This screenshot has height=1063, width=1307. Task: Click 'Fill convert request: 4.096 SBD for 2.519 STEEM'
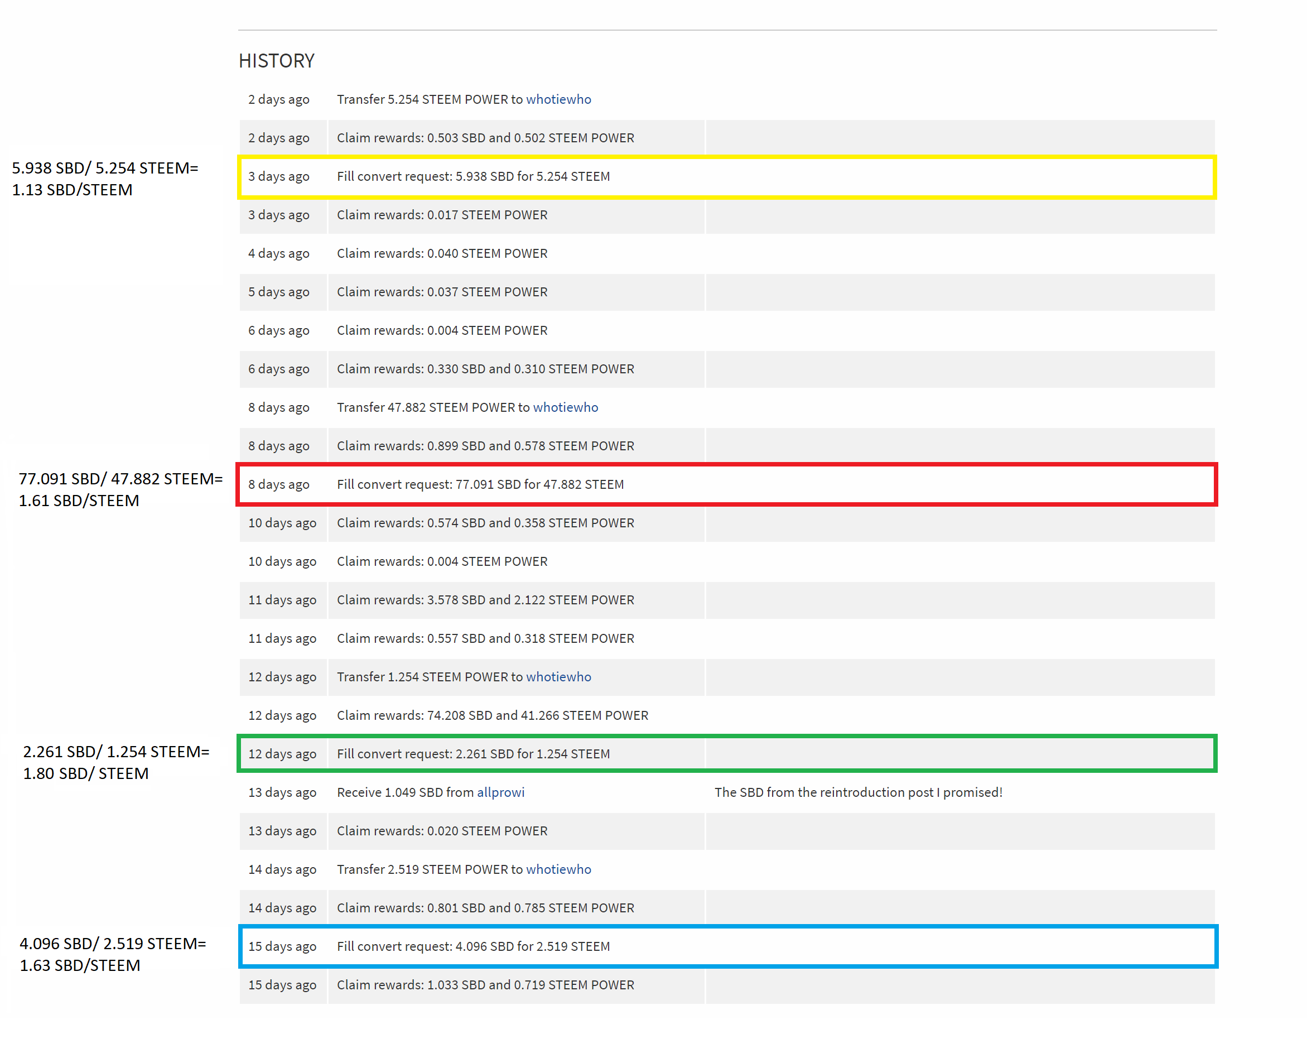coord(473,947)
